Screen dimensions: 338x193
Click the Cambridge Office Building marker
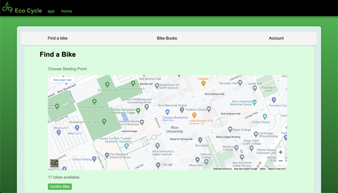[x=256, y=134]
